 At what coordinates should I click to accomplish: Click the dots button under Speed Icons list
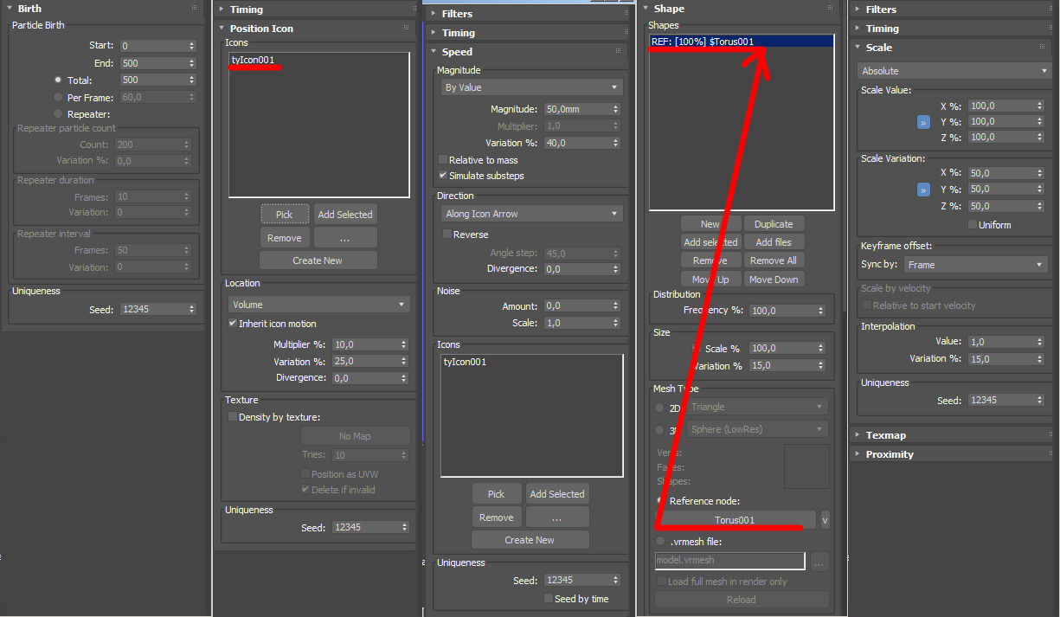[557, 517]
